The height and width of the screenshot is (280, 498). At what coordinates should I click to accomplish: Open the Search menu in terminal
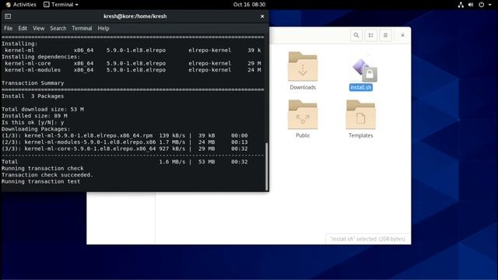point(58,28)
